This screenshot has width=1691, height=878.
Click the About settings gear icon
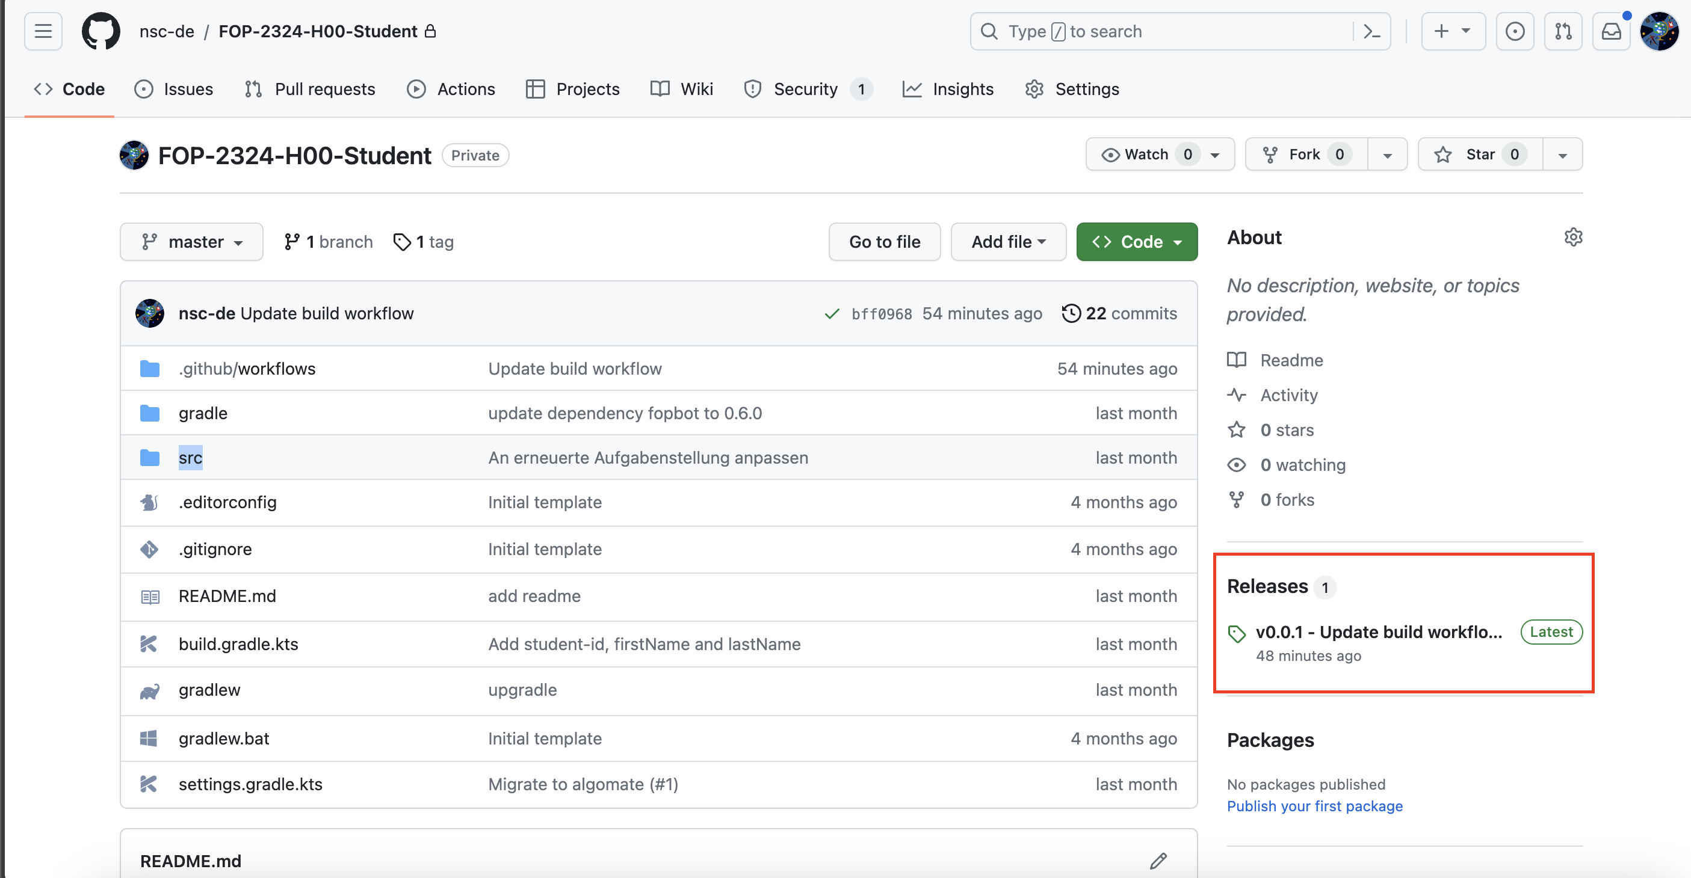[x=1573, y=237]
